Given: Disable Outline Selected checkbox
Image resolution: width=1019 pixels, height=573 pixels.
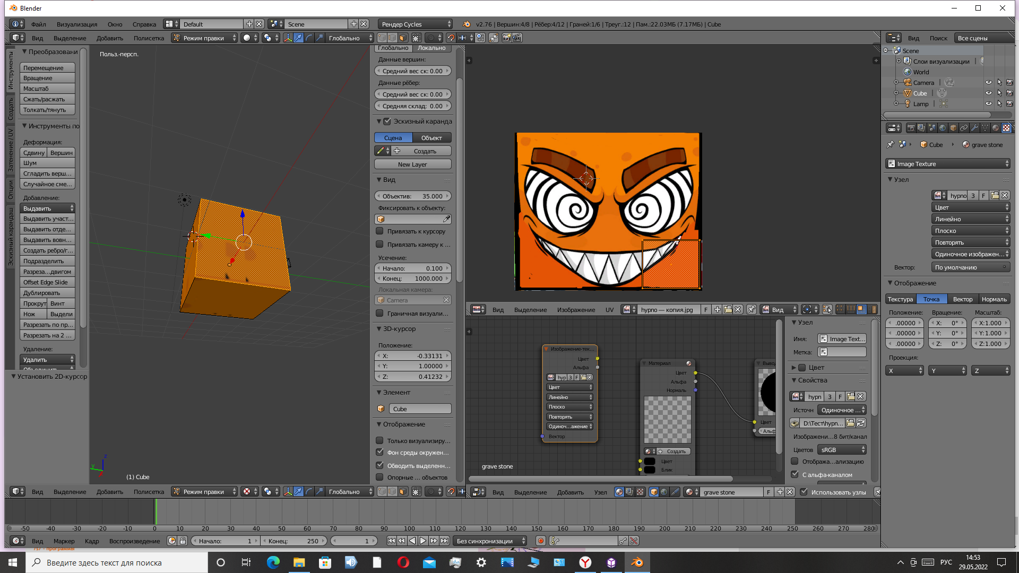Looking at the screenshot, I should pos(379,465).
